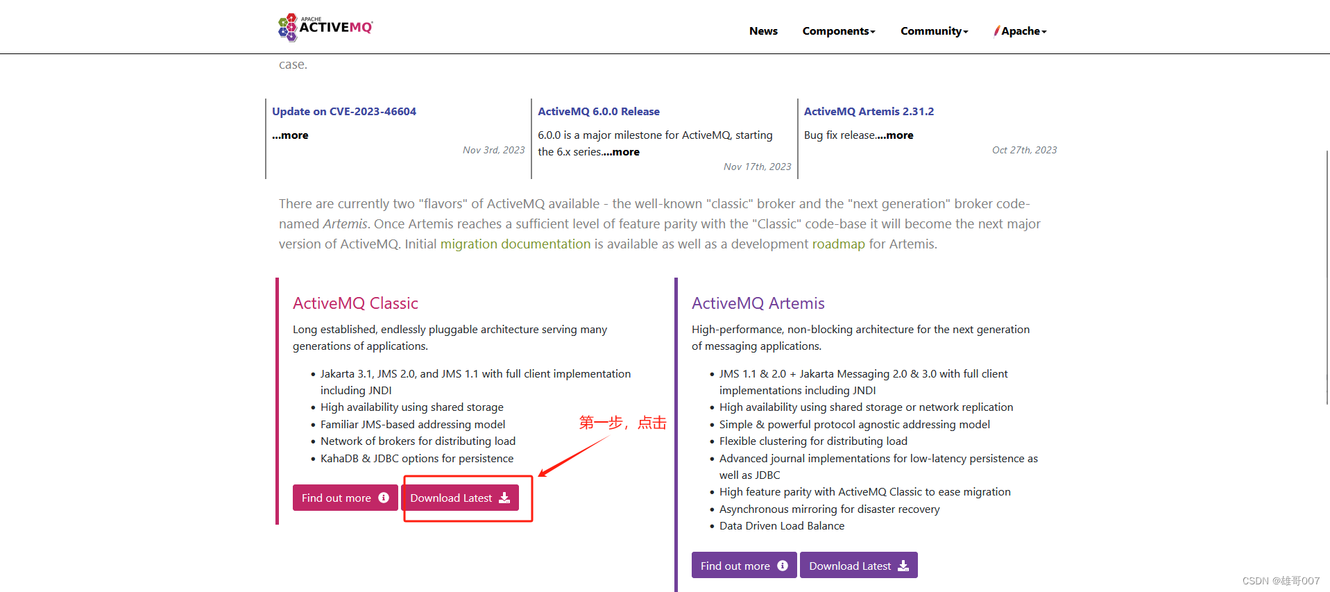Click ...more under CVE-2023-46604 update
The width and height of the screenshot is (1330, 592).
290,135
